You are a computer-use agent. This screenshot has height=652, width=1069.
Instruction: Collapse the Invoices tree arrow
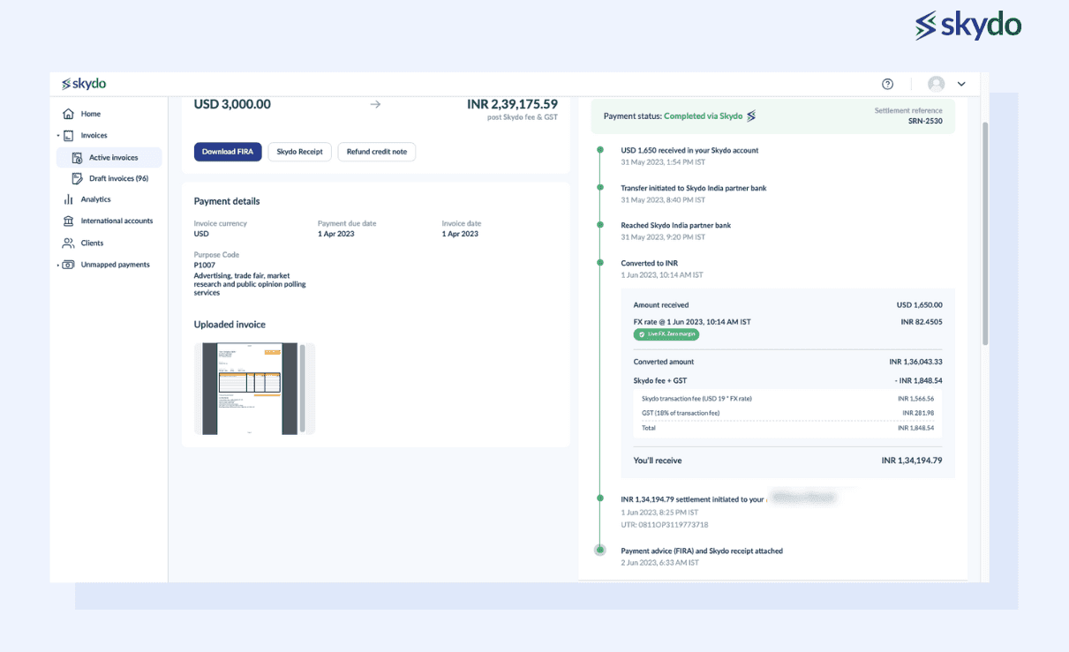[58, 136]
